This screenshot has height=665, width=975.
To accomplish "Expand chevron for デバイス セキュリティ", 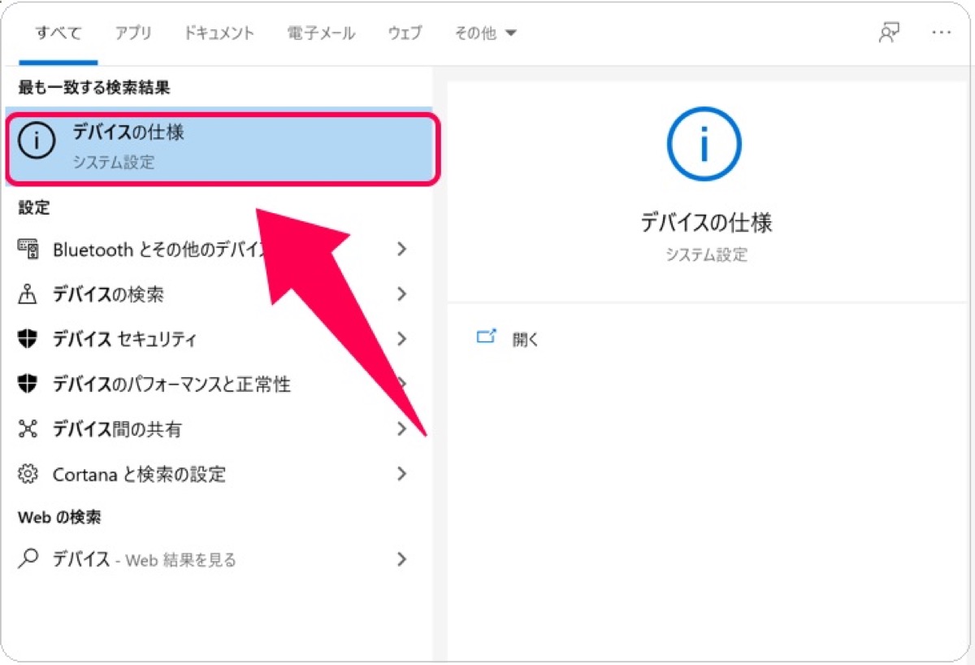I will 401,338.
